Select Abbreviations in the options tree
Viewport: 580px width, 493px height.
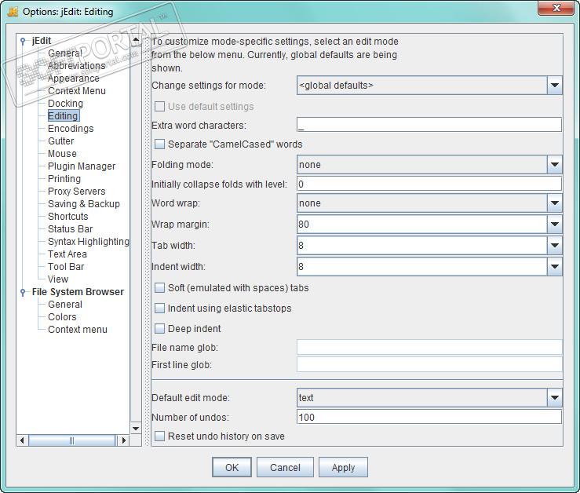[x=77, y=66]
